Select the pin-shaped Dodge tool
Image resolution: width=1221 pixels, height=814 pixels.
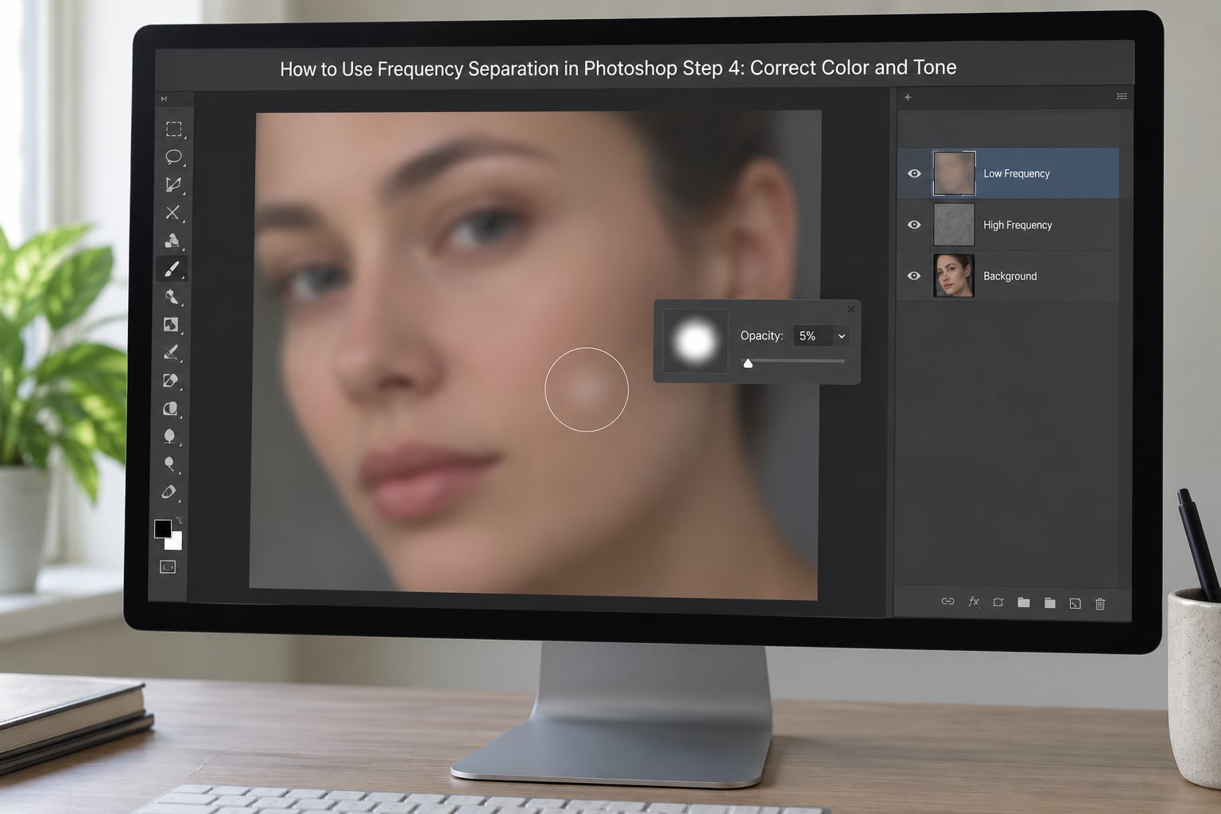tap(169, 464)
